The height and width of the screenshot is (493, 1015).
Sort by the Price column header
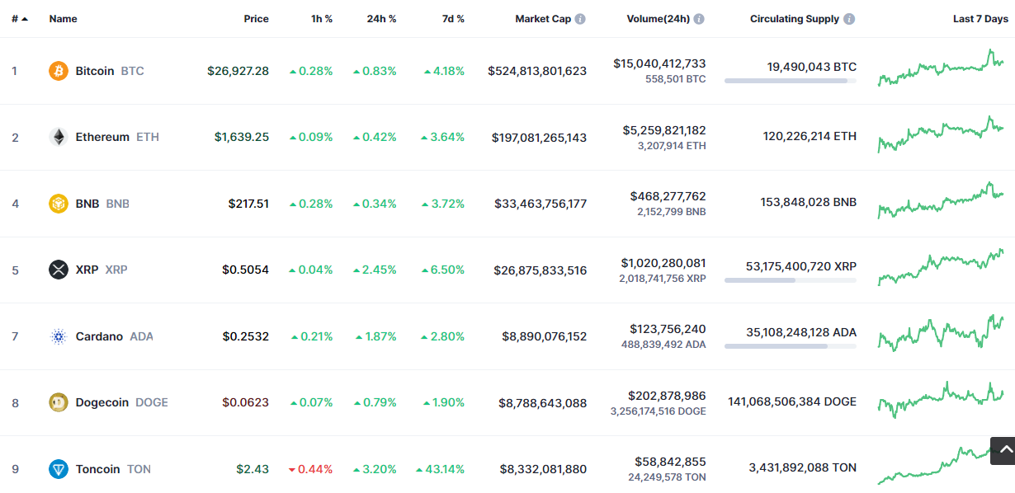(x=257, y=19)
